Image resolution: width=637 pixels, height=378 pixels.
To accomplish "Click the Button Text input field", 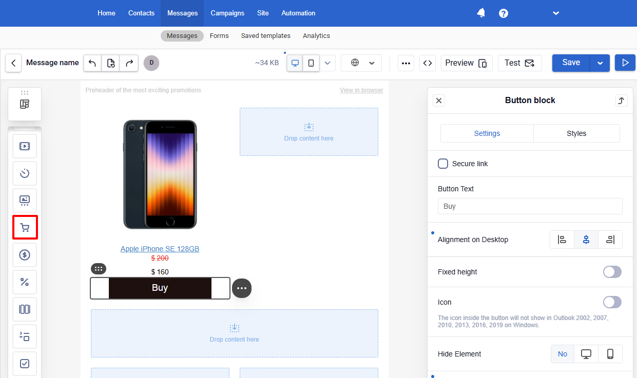I will [x=530, y=206].
